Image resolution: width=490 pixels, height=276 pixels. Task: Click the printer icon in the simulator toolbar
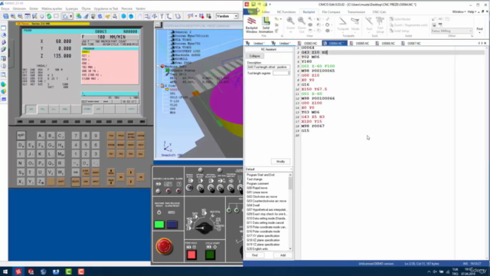[115, 16]
